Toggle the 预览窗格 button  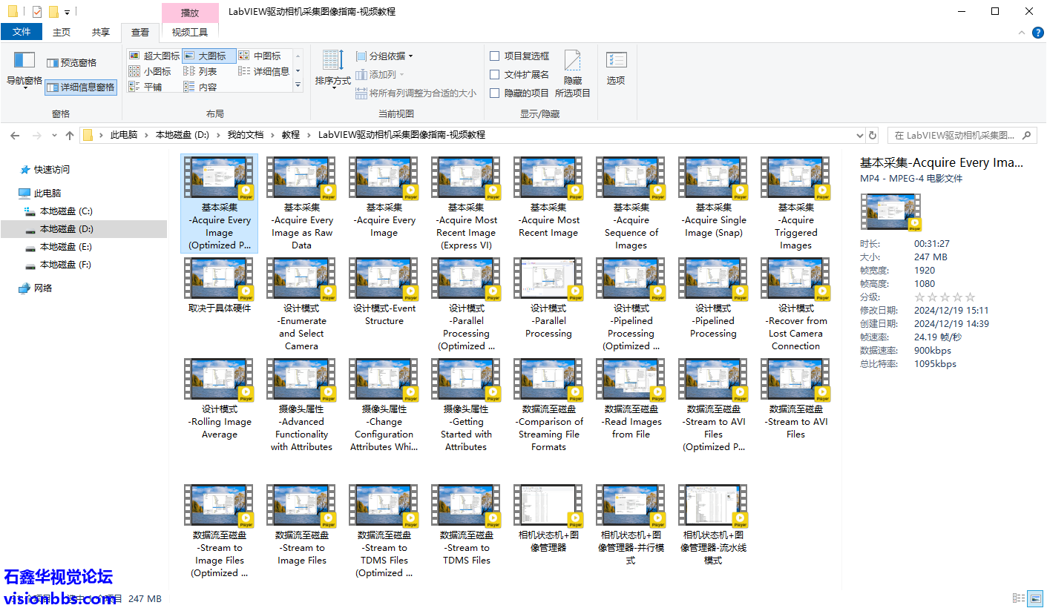(72, 63)
